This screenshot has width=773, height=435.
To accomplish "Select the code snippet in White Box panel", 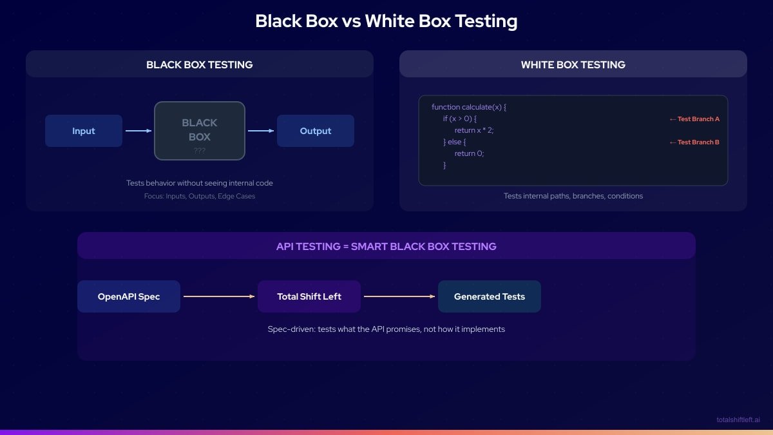I will pos(573,141).
